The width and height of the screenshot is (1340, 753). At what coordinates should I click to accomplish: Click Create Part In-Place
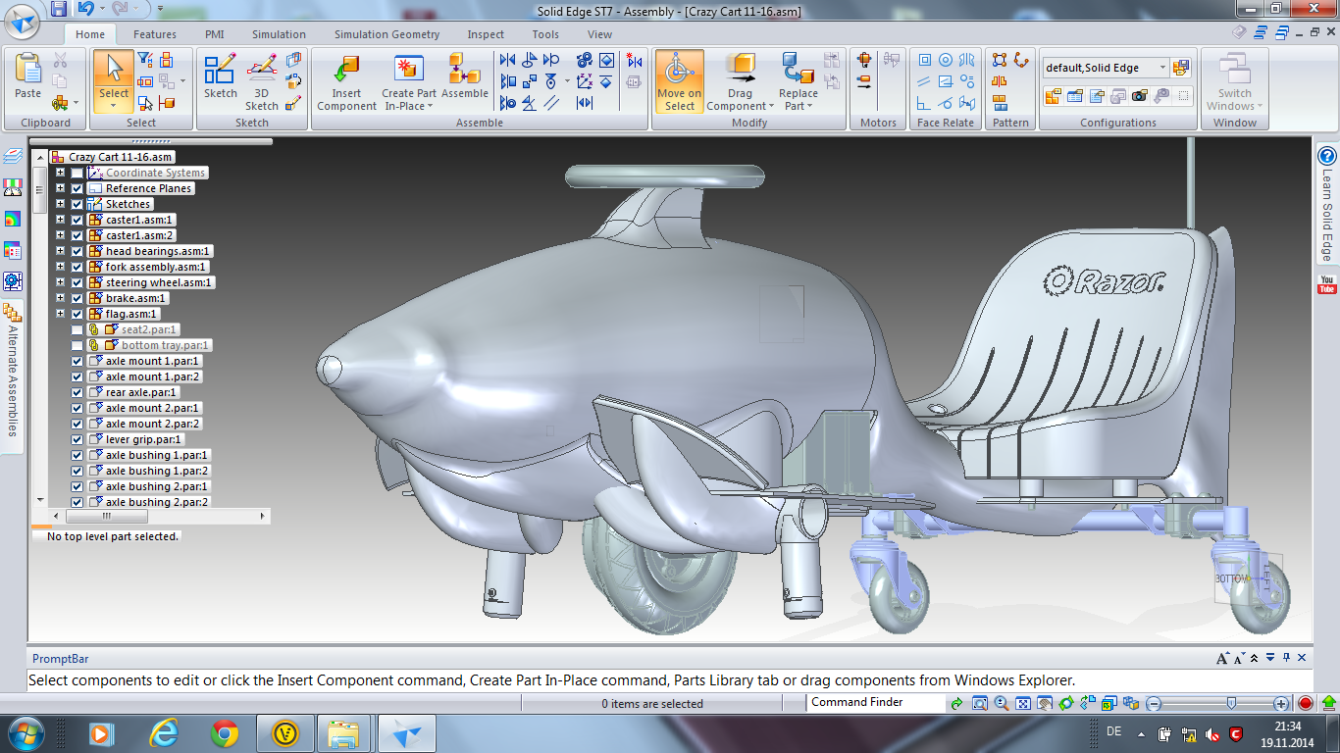tap(409, 82)
